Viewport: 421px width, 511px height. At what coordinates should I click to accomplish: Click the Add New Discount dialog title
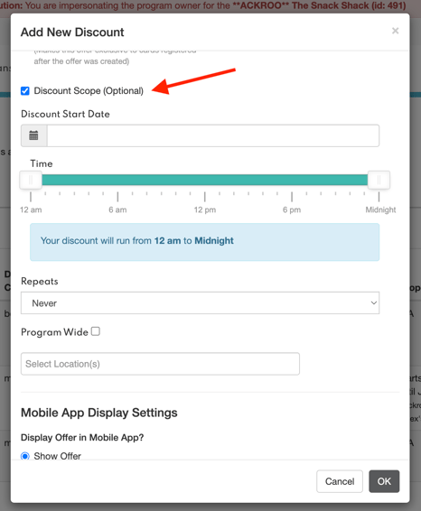(72, 32)
